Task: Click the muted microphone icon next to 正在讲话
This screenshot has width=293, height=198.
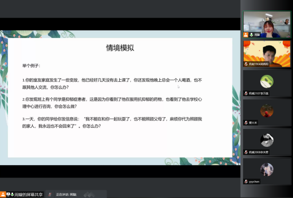Action: [50, 194]
